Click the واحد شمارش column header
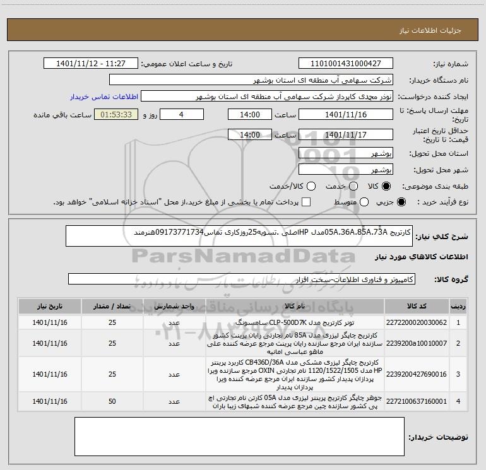The image size is (486, 470). 174,307
